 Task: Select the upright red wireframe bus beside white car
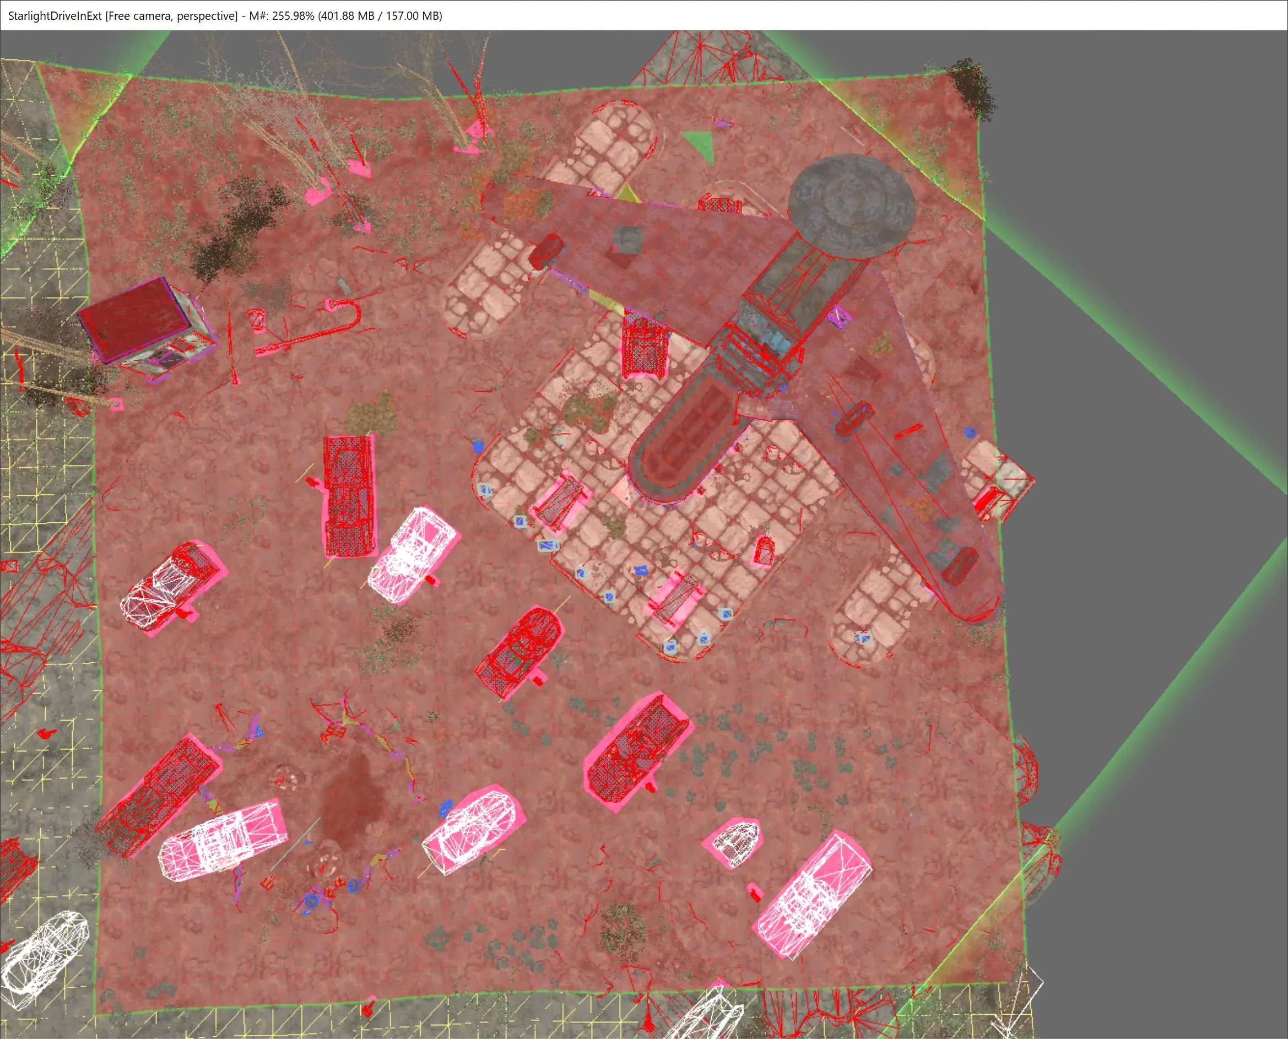pos(350,496)
